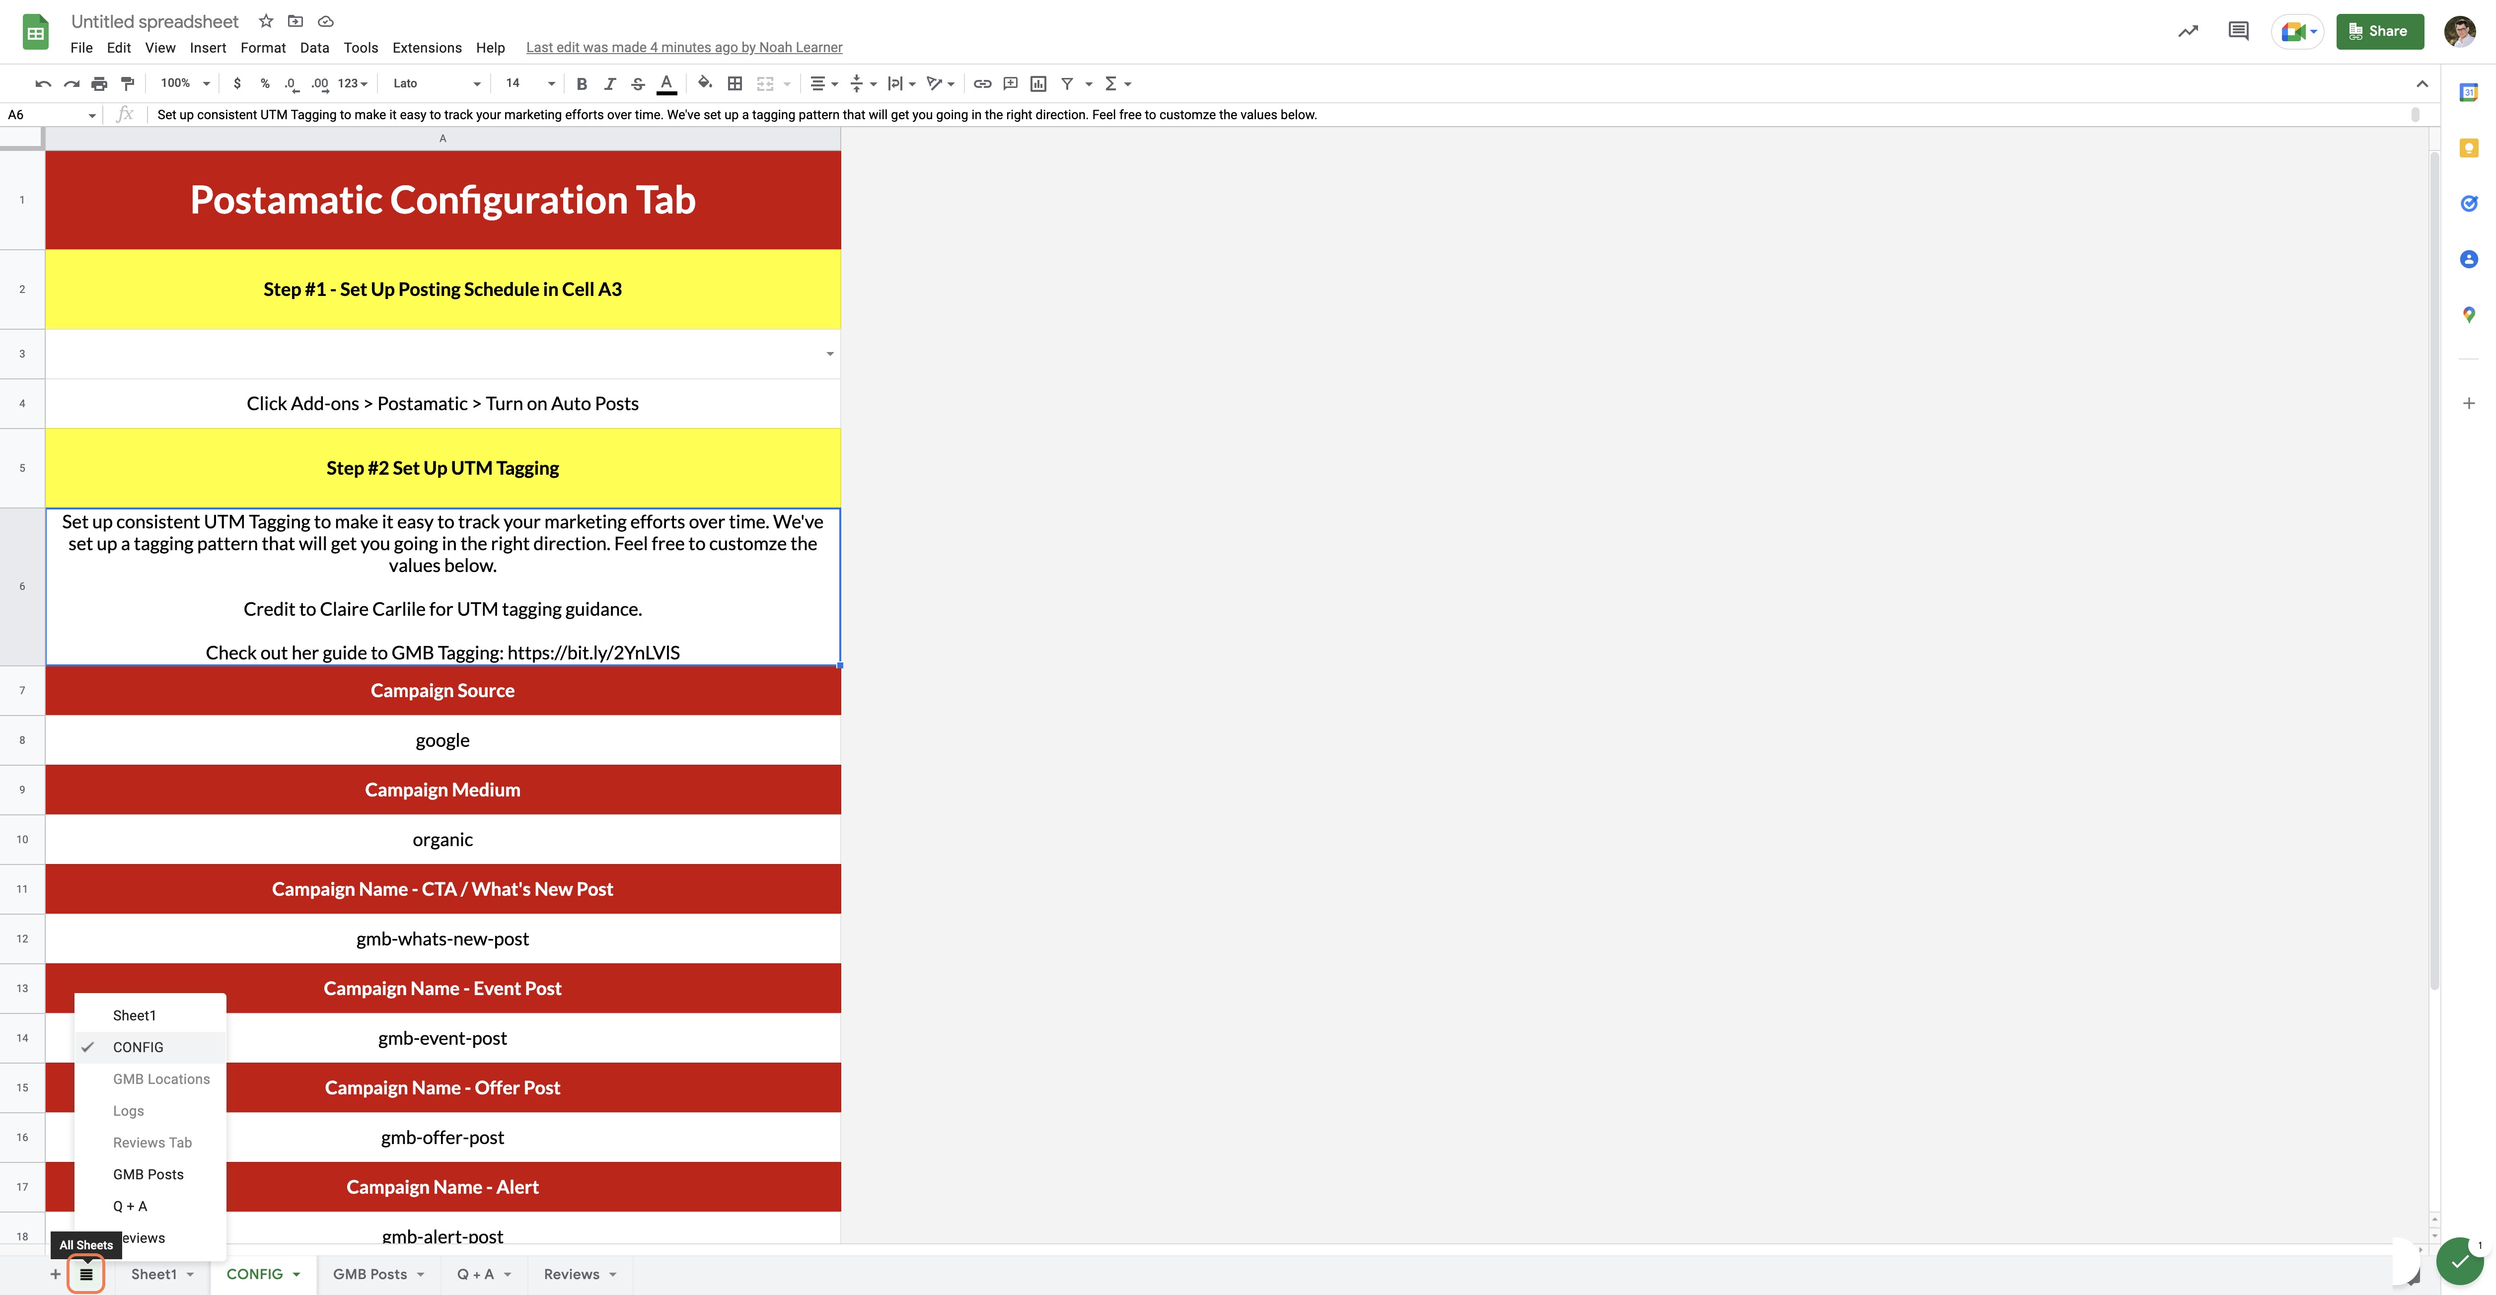Open the 123 number formats dropdown
The width and height of the screenshot is (2496, 1295).
point(353,84)
